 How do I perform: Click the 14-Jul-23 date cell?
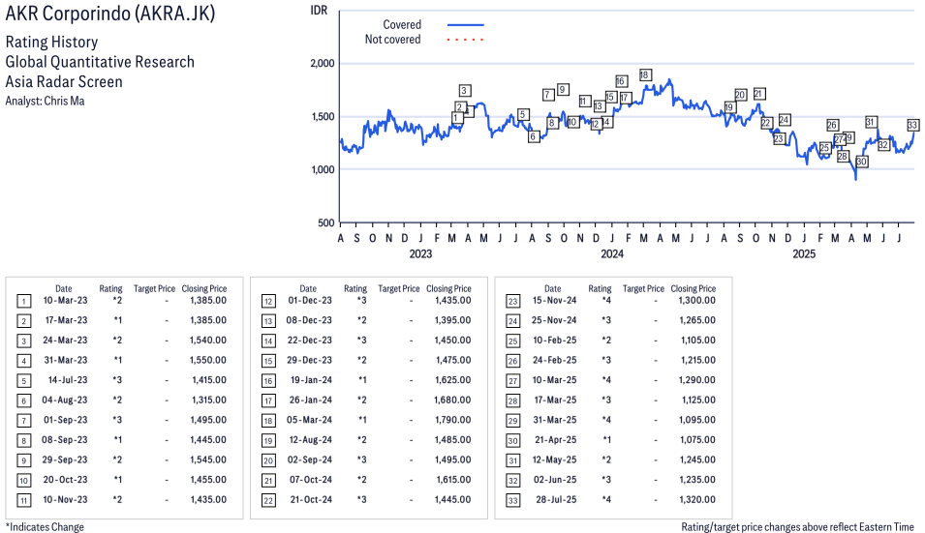pyautogui.click(x=67, y=380)
